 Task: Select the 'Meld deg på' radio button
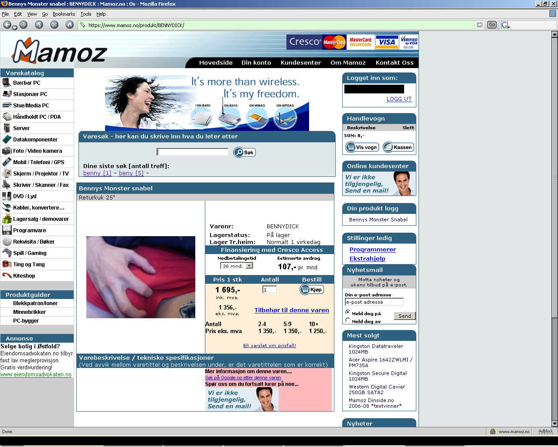click(347, 312)
